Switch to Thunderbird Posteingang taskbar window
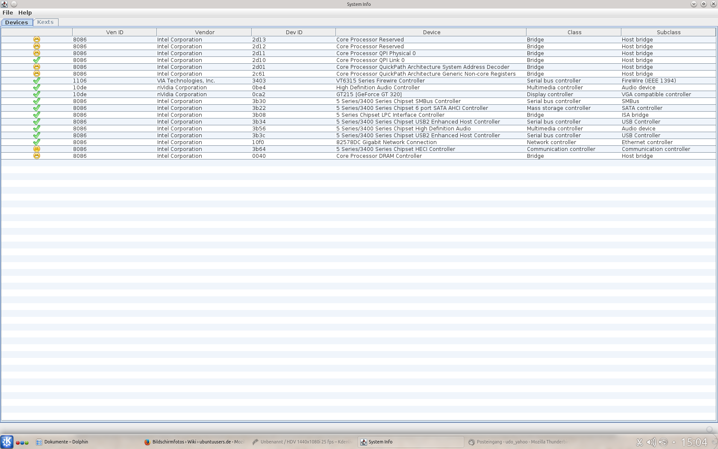This screenshot has height=449, width=718. coord(519,442)
